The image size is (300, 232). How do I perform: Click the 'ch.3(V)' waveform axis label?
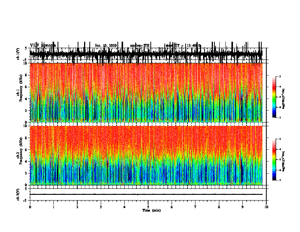coord(18,195)
